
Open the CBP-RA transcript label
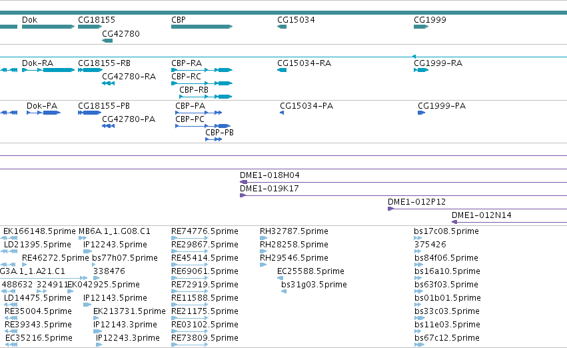coord(187,63)
